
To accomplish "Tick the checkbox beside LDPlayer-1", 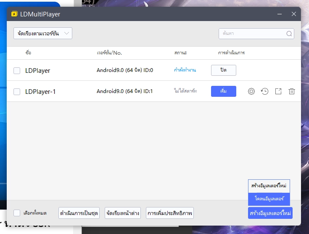I will [x=17, y=92].
